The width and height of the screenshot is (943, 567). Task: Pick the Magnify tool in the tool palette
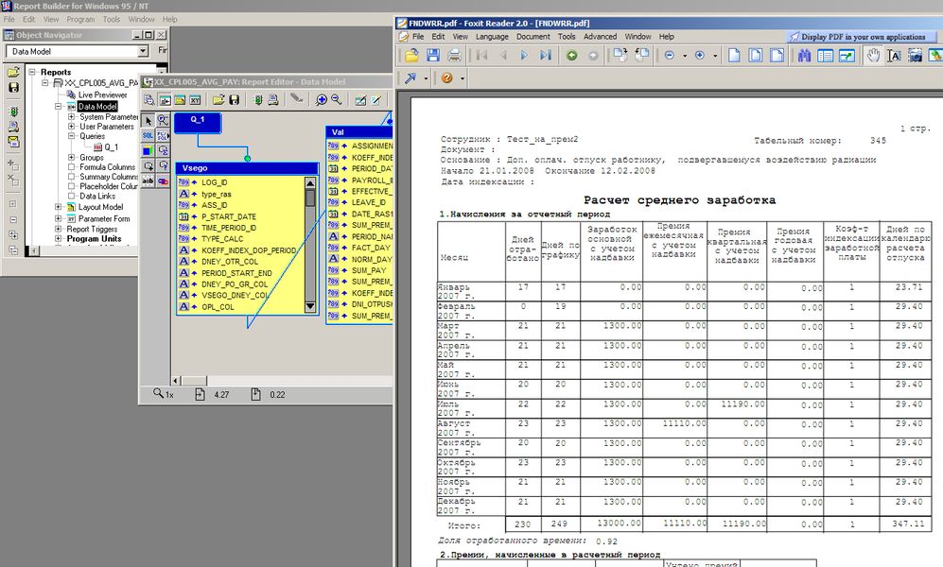[161, 120]
